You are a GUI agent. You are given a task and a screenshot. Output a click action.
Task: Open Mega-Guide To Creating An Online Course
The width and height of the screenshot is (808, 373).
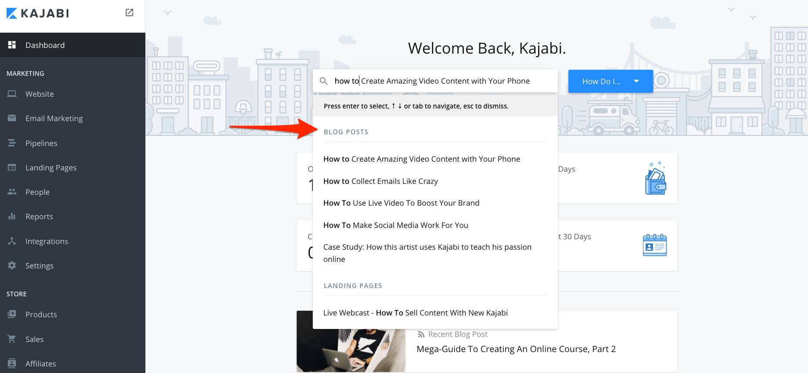click(516, 349)
